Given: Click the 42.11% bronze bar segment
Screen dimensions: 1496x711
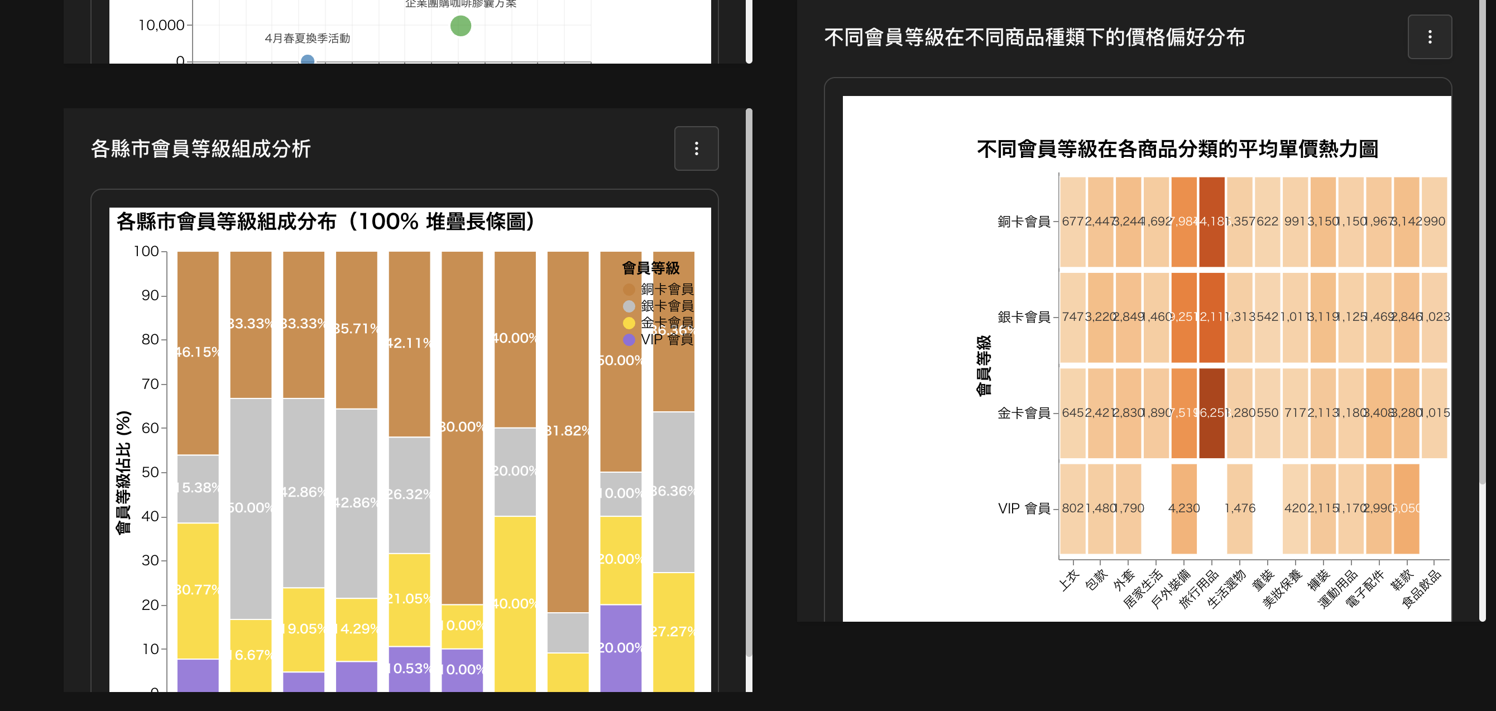Looking at the screenshot, I should (x=409, y=344).
